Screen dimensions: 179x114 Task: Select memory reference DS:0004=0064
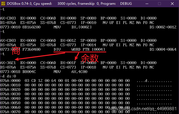click(163, 49)
